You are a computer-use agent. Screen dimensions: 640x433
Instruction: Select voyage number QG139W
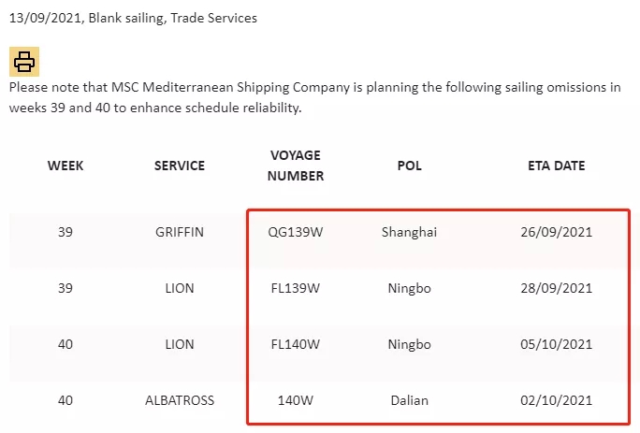tap(296, 232)
